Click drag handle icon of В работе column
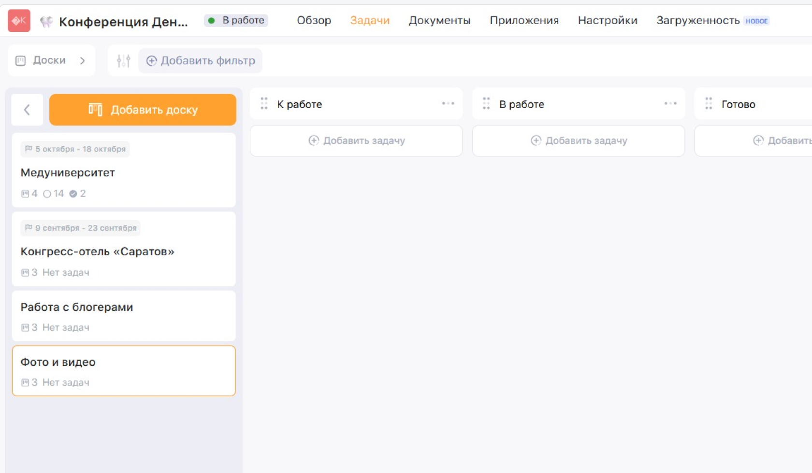The width and height of the screenshot is (812, 473). pyautogui.click(x=486, y=103)
